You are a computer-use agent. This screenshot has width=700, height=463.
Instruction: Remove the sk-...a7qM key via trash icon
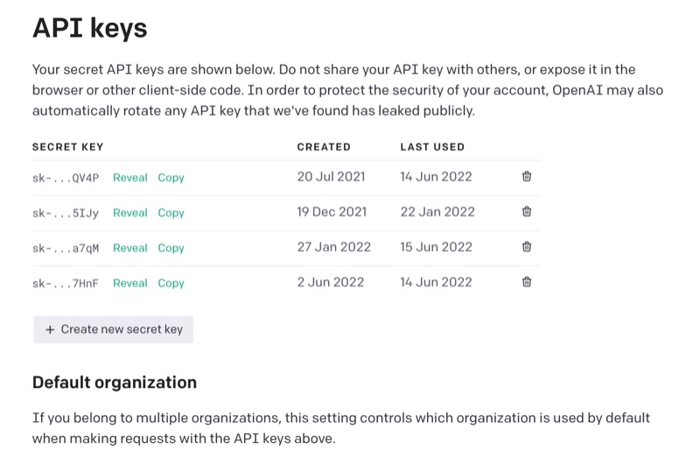click(527, 247)
